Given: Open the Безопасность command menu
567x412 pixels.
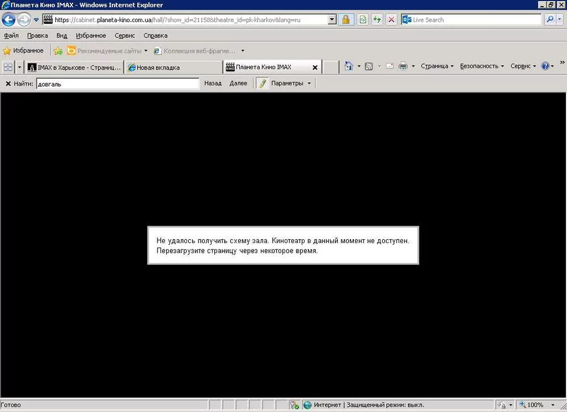Looking at the screenshot, I should click(481, 66).
